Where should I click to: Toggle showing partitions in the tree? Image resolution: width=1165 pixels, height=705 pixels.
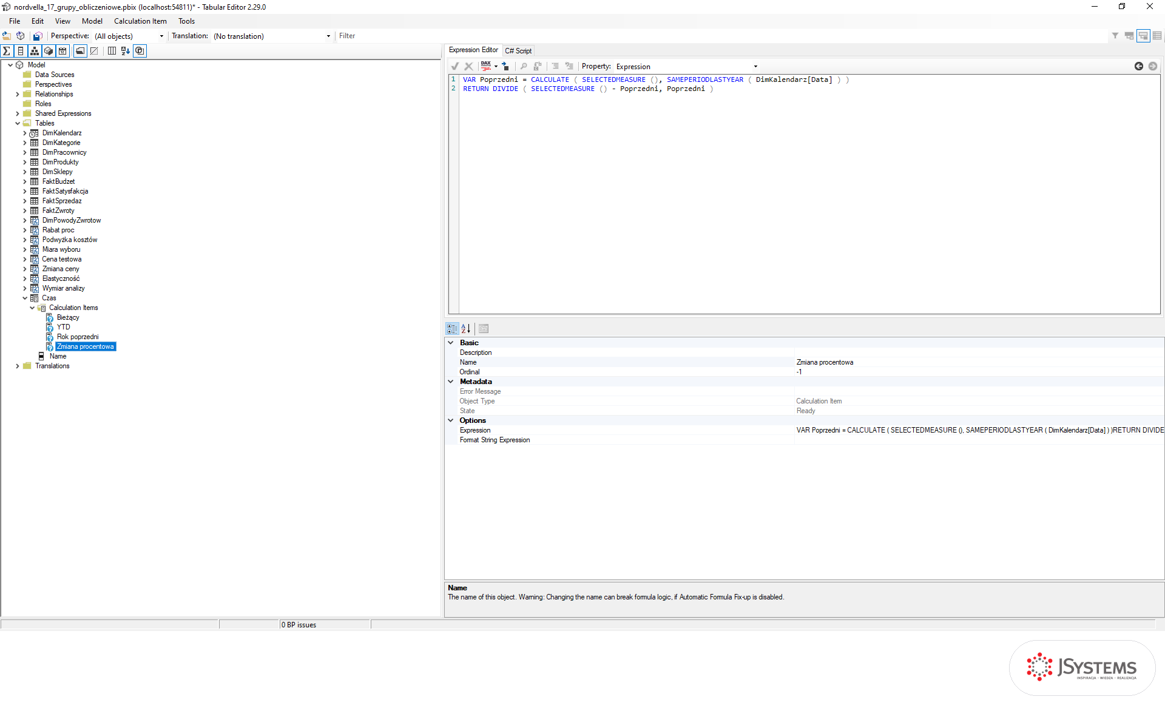coord(49,51)
